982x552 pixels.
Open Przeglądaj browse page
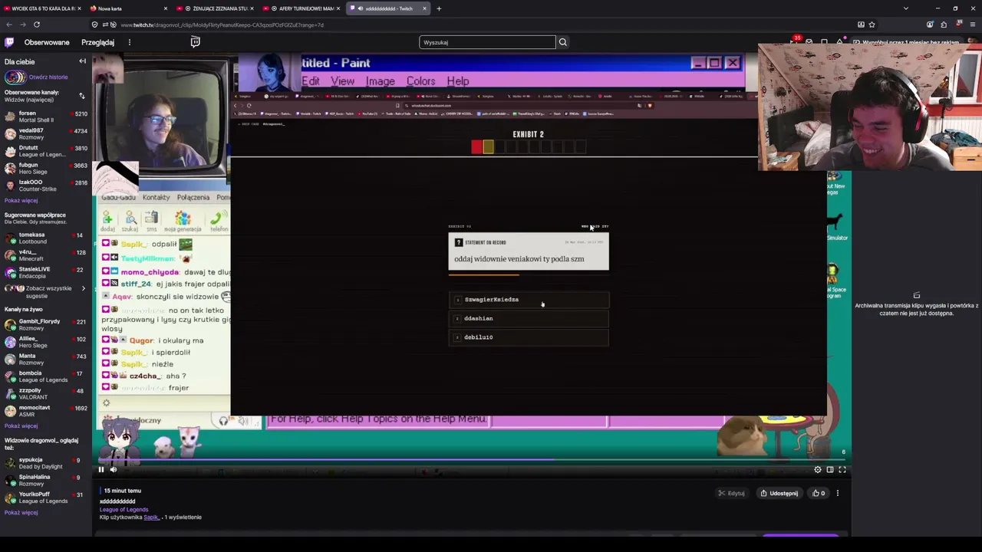[x=98, y=42]
